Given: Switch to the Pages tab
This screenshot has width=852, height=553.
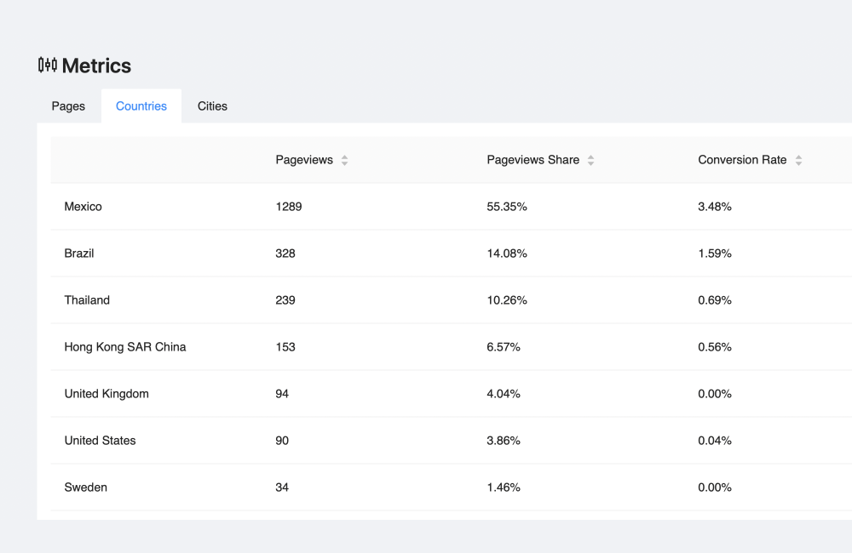Looking at the screenshot, I should point(68,106).
